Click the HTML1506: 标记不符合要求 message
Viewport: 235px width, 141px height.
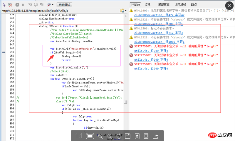[x=154, y=28]
